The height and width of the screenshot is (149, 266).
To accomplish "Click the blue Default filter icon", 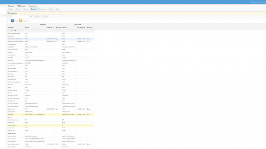I will 12,21.
